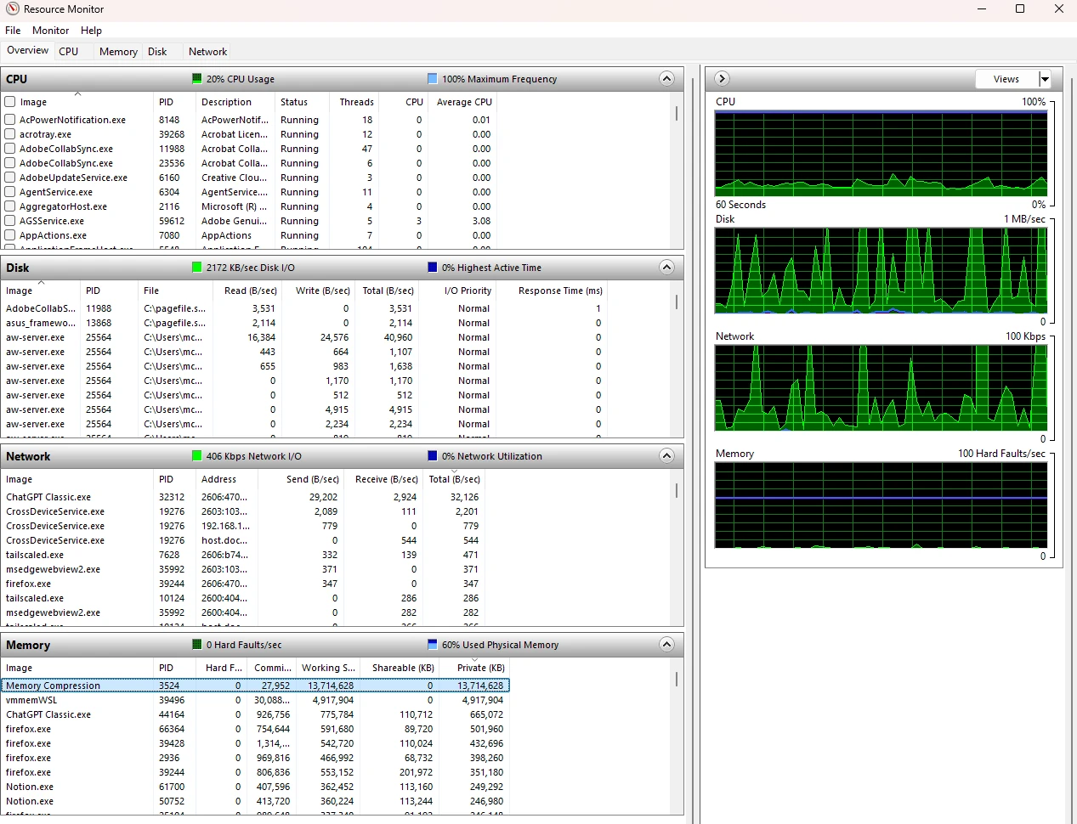Screen dimensions: 1077x824
Task: Select ChatGPT Classic.exe in Network list
Action: (242, 497)
